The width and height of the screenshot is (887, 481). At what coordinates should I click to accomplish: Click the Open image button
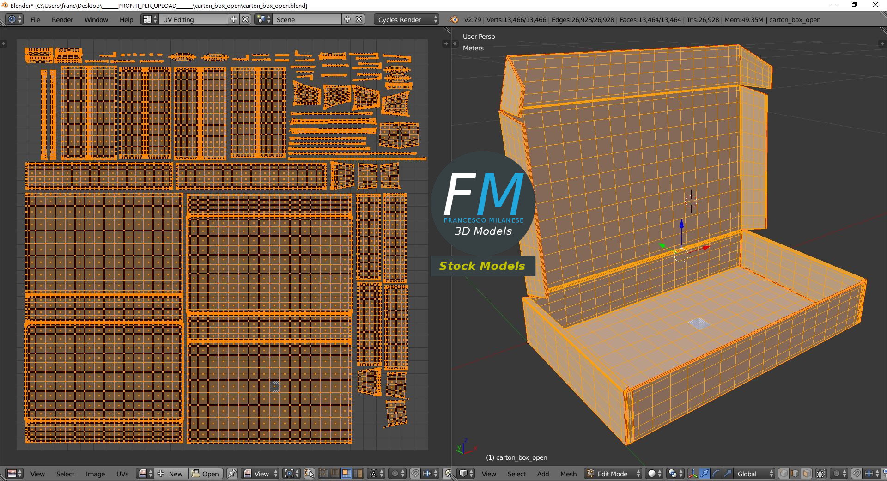coord(206,474)
